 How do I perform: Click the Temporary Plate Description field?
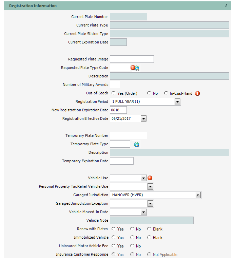[170, 152]
